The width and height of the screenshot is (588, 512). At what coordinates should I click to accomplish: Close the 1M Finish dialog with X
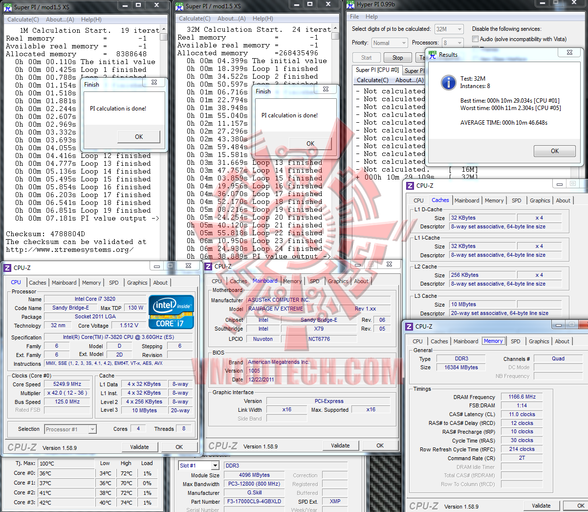tap(154, 83)
